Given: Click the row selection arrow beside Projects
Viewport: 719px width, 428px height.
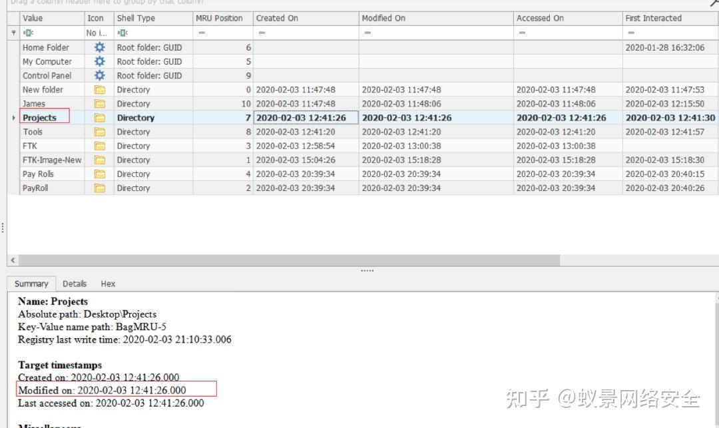Looking at the screenshot, I should [13, 117].
